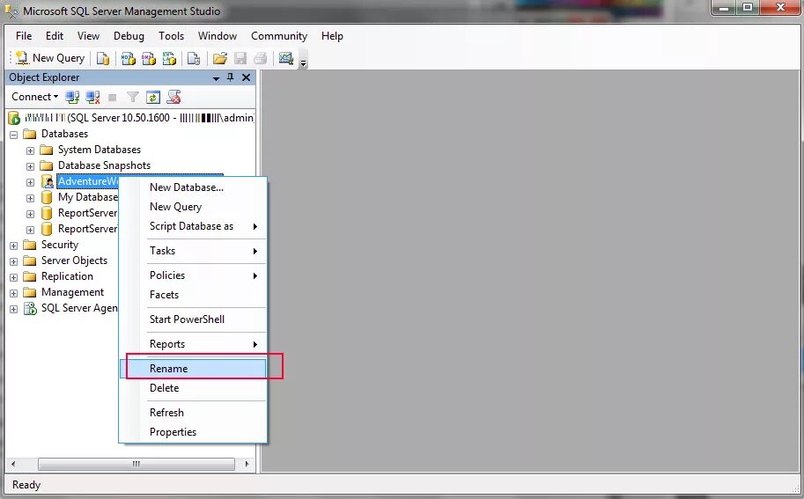Click the Save disk icon in toolbar
This screenshot has width=804, height=499.
click(240, 58)
